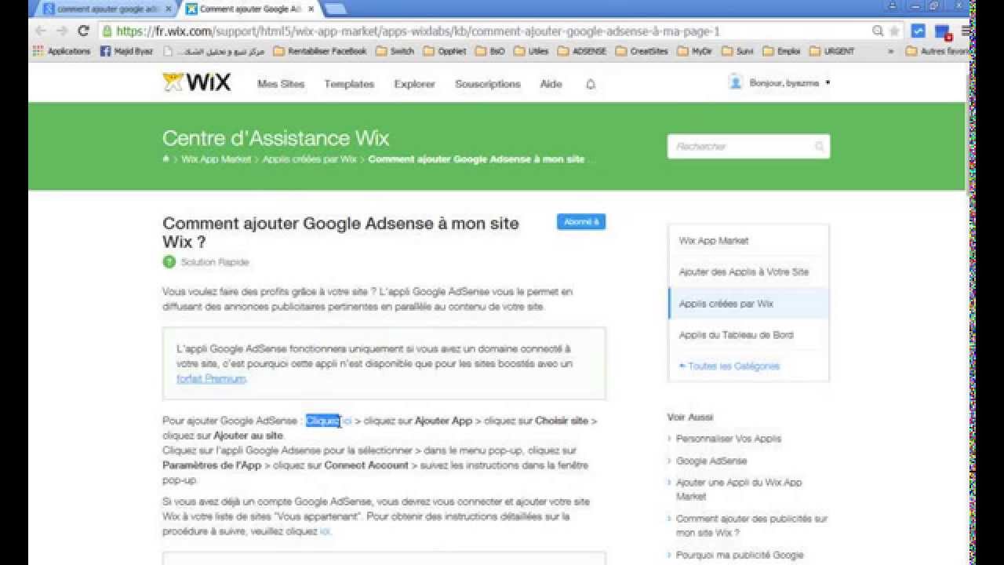The image size is (1004, 565).
Task: Open the Autres favoris folder
Action: tap(938, 51)
